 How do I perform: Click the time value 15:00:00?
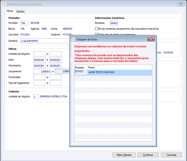pyautogui.click(x=168, y=53)
